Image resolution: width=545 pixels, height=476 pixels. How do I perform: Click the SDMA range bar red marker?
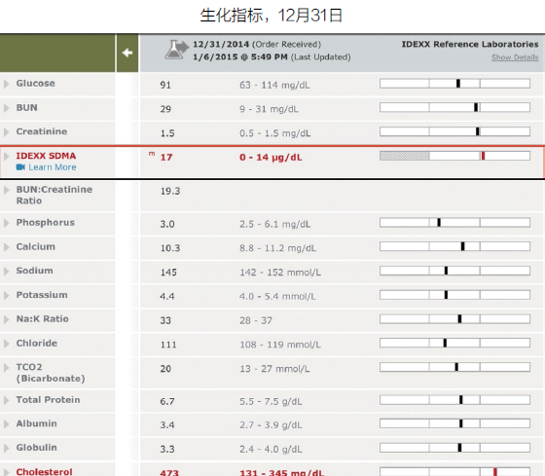(x=483, y=156)
